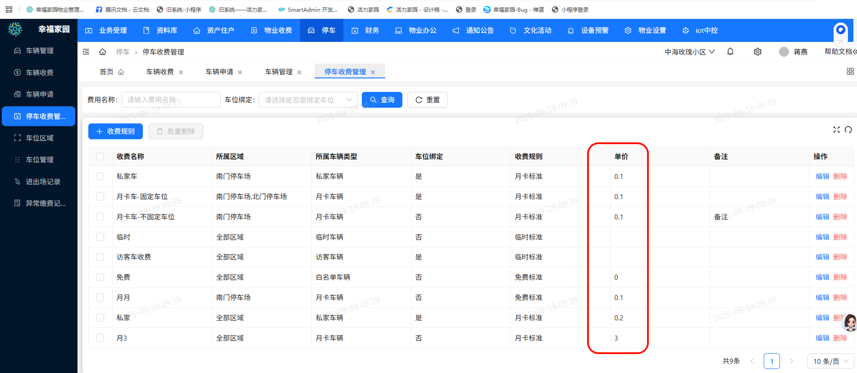Screen dimensions: 857x373
Task: Check the 月卡车-不固定车位 row checkbox
Action: coord(100,217)
